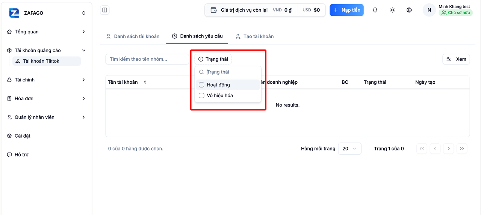Switch to Tạo tài khoản tab
481x215 pixels.
click(254, 36)
